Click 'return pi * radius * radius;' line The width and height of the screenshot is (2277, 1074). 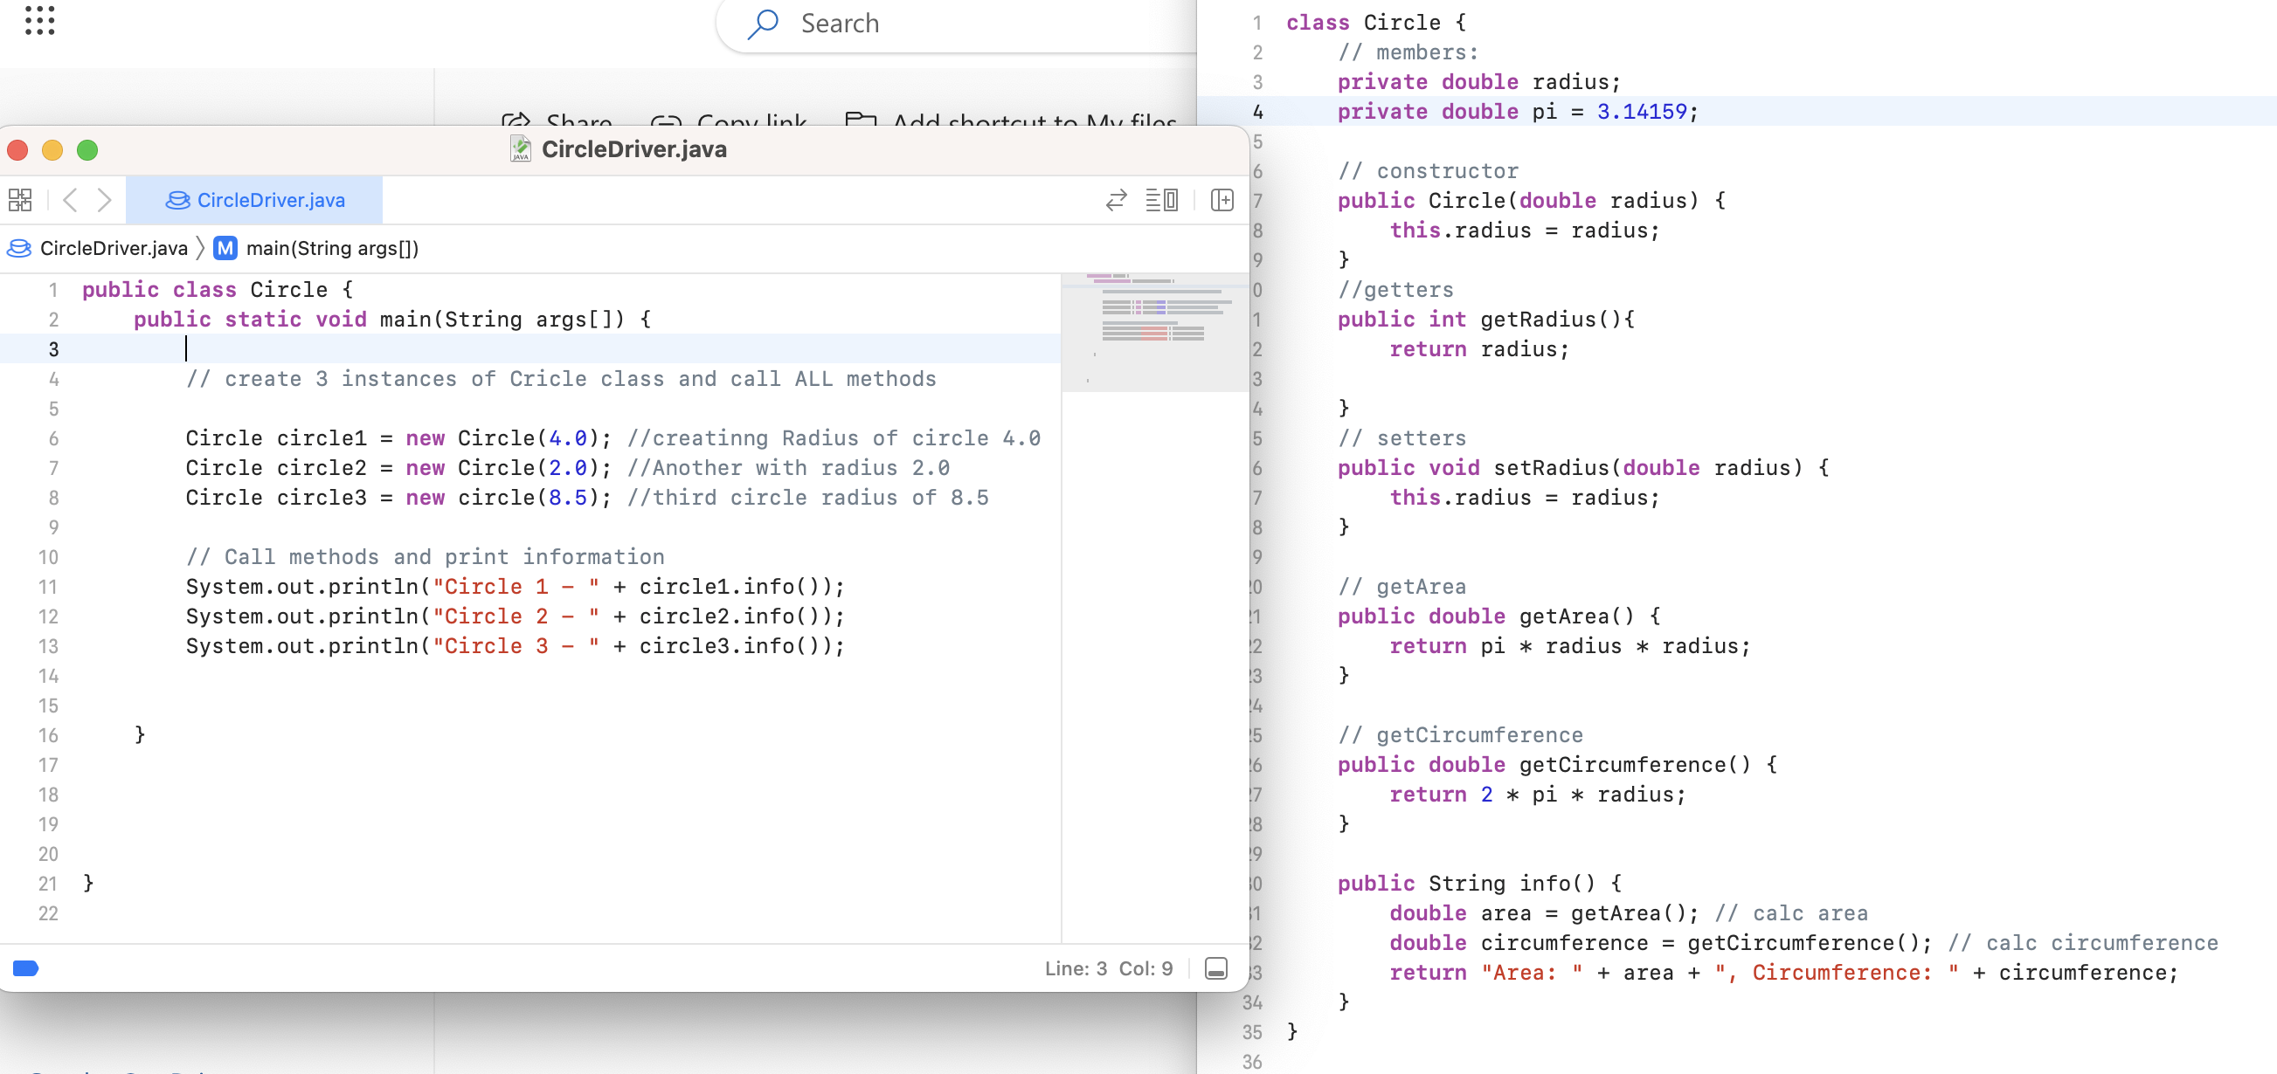1570,646
